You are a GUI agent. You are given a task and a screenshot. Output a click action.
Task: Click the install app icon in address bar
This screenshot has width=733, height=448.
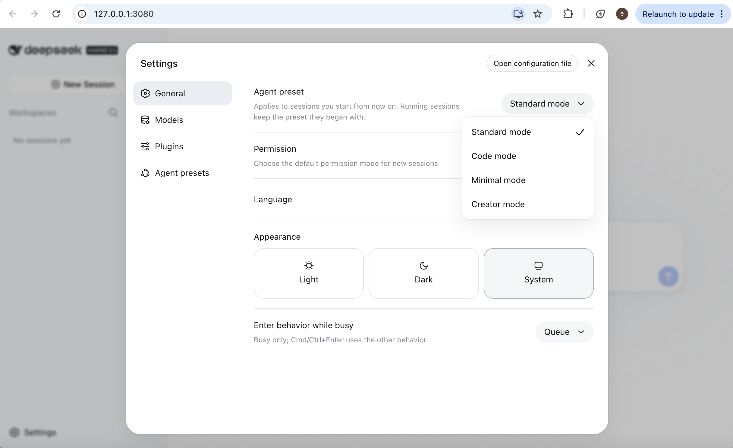[x=518, y=14]
